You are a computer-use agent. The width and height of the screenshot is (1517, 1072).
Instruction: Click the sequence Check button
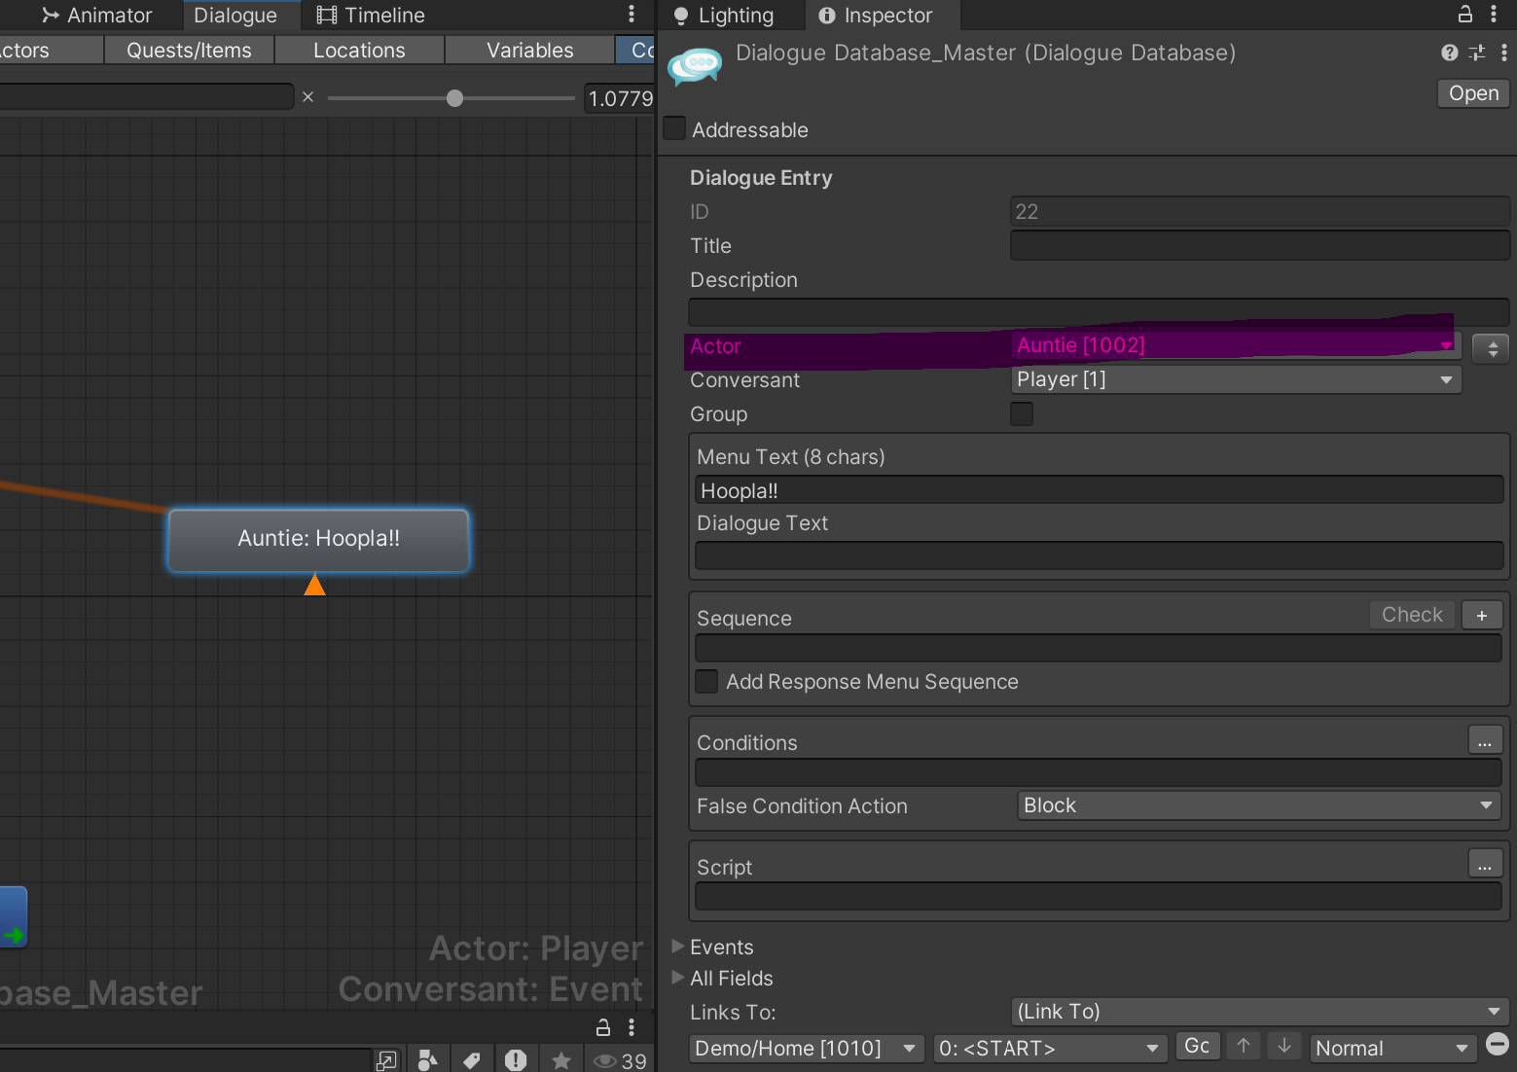click(1412, 615)
